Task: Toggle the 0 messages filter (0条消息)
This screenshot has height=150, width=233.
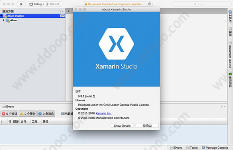Action: [46, 114]
